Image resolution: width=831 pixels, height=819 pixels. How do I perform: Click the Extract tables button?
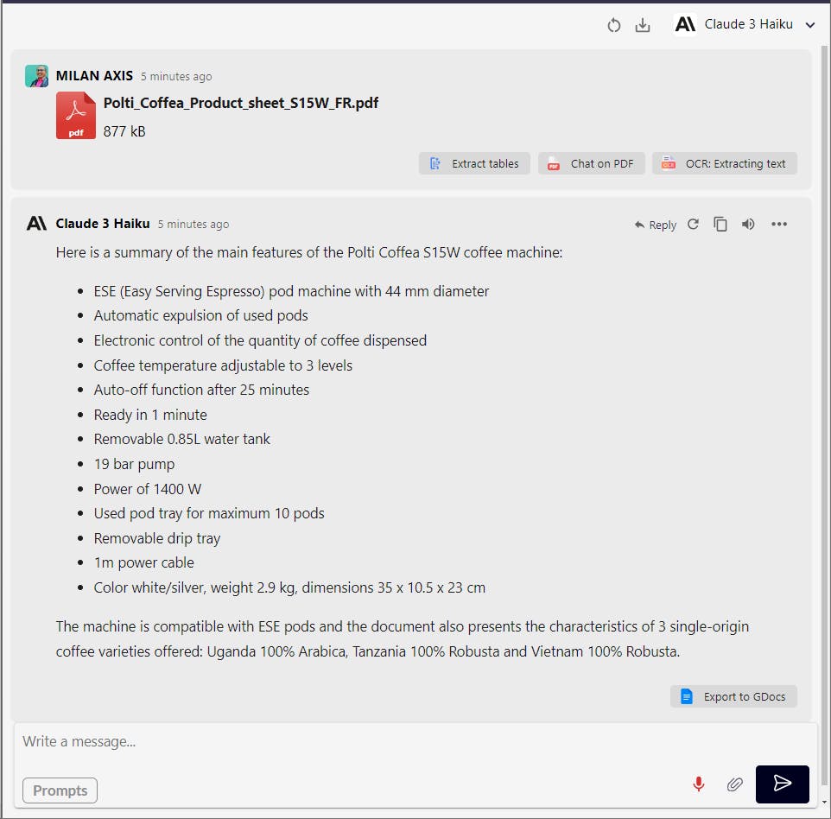coord(474,164)
